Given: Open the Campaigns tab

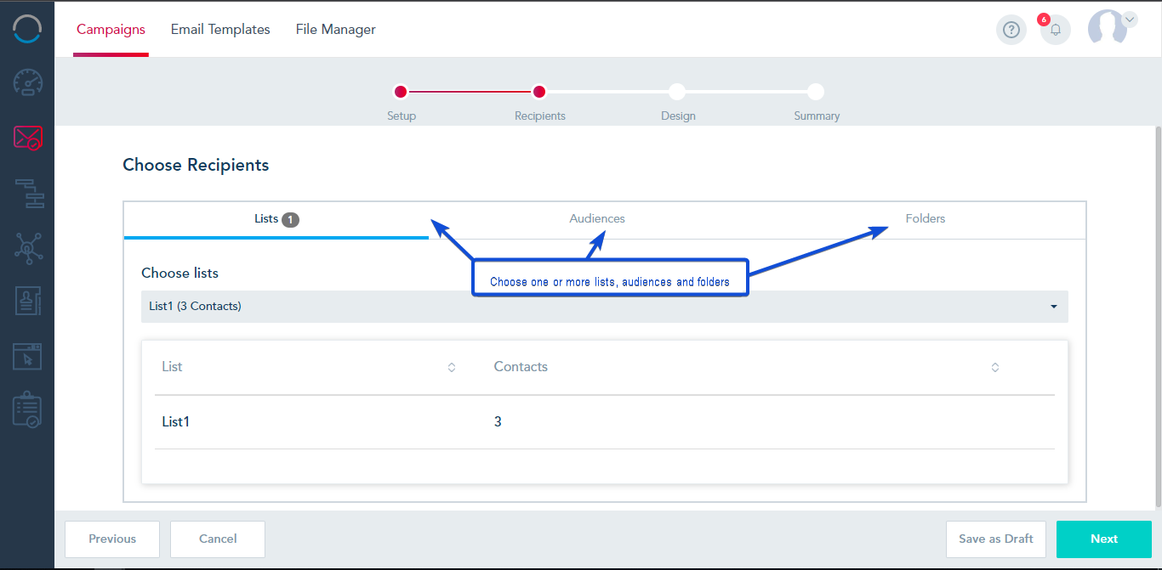Looking at the screenshot, I should [111, 29].
